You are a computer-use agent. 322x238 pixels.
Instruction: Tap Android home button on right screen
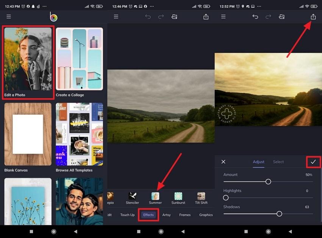(x=268, y=232)
